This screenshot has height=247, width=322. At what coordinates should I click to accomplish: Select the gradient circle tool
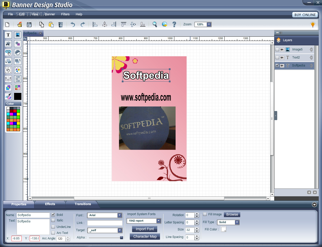pos(18,52)
